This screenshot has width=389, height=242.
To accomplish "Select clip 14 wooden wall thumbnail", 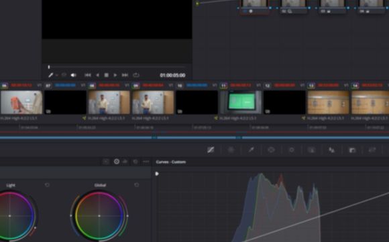I will (x=370, y=102).
